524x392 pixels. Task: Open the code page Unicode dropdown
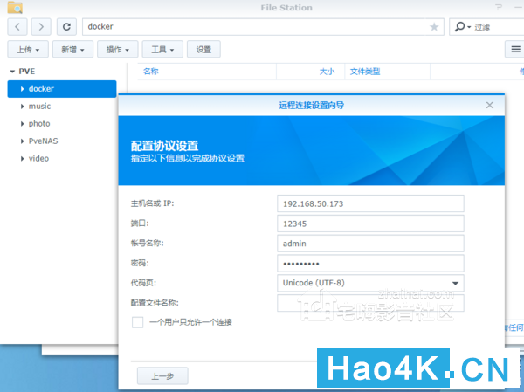370,283
